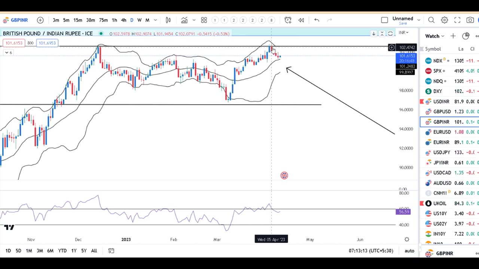This screenshot has width=479, height=269.
Task: Redo the chart action
Action: 329,20
